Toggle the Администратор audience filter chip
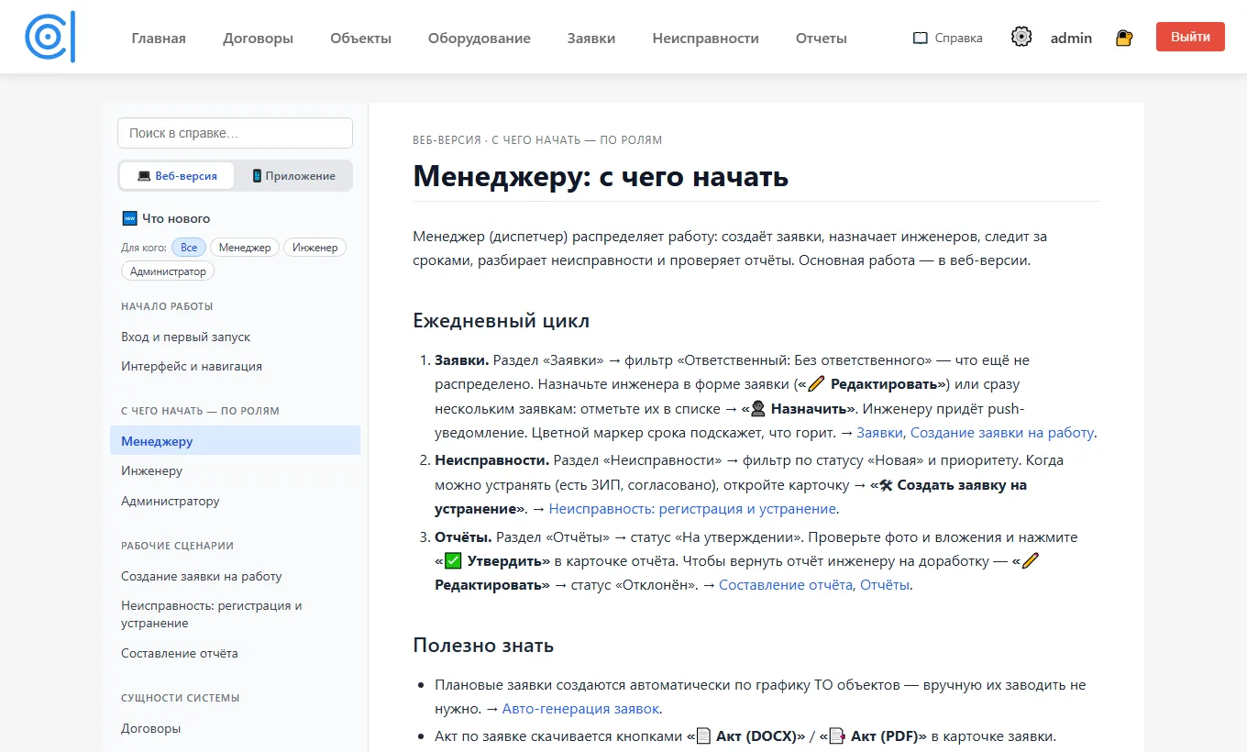The height and width of the screenshot is (752, 1247). (x=168, y=271)
